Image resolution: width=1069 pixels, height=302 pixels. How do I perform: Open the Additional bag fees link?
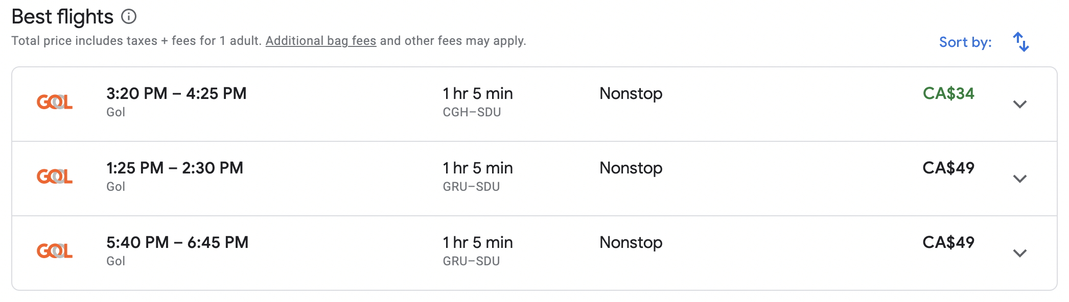(x=321, y=41)
